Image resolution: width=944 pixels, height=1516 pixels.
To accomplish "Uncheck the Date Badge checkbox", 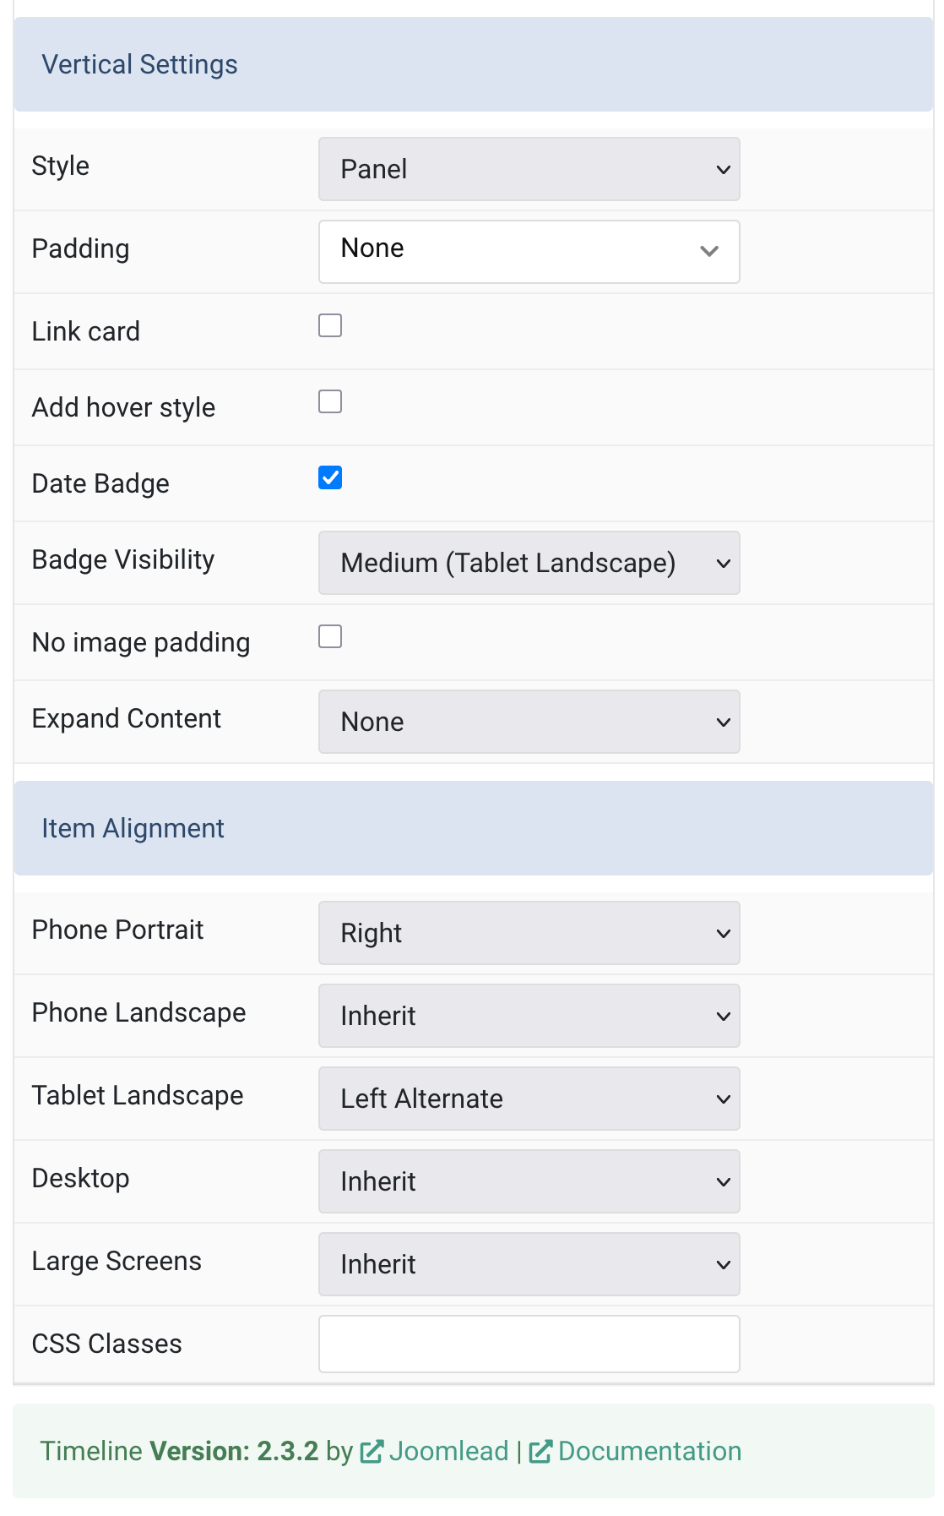I will point(330,477).
